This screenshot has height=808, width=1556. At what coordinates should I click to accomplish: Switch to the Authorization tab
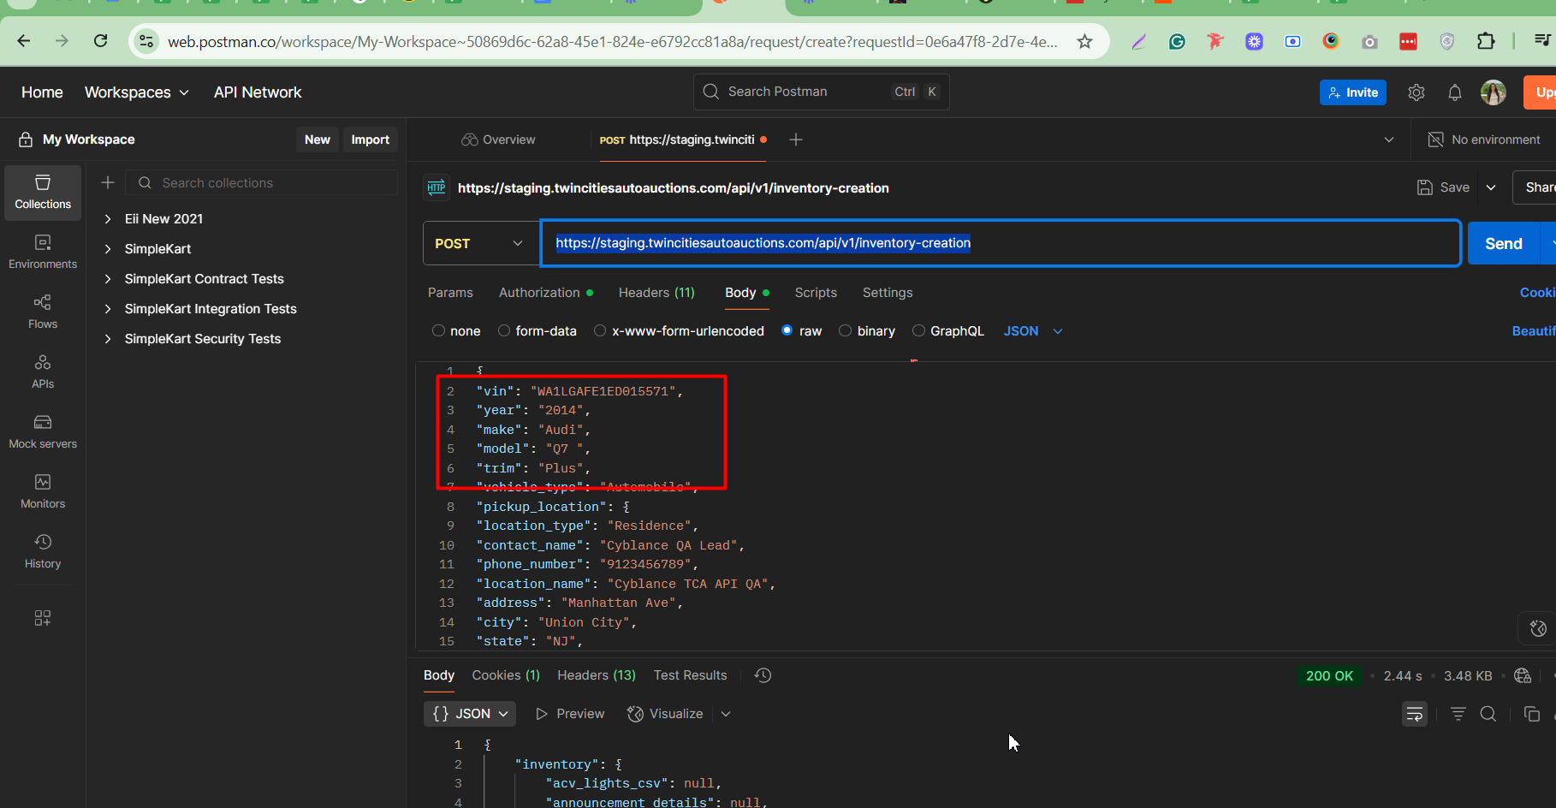pyautogui.click(x=545, y=293)
